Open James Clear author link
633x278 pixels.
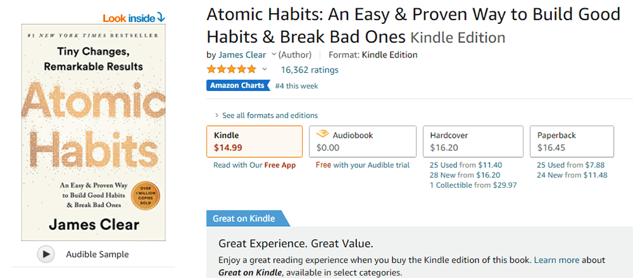[x=242, y=55]
